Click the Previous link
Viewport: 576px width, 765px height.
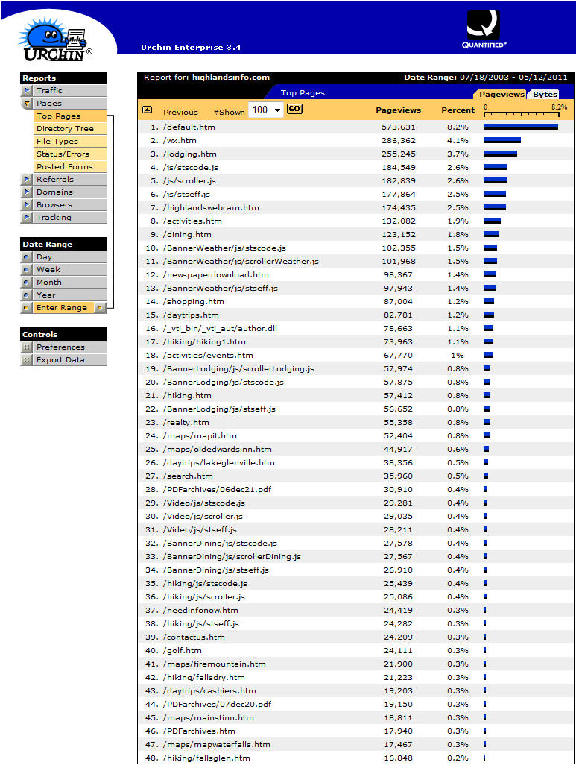click(180, 112)
